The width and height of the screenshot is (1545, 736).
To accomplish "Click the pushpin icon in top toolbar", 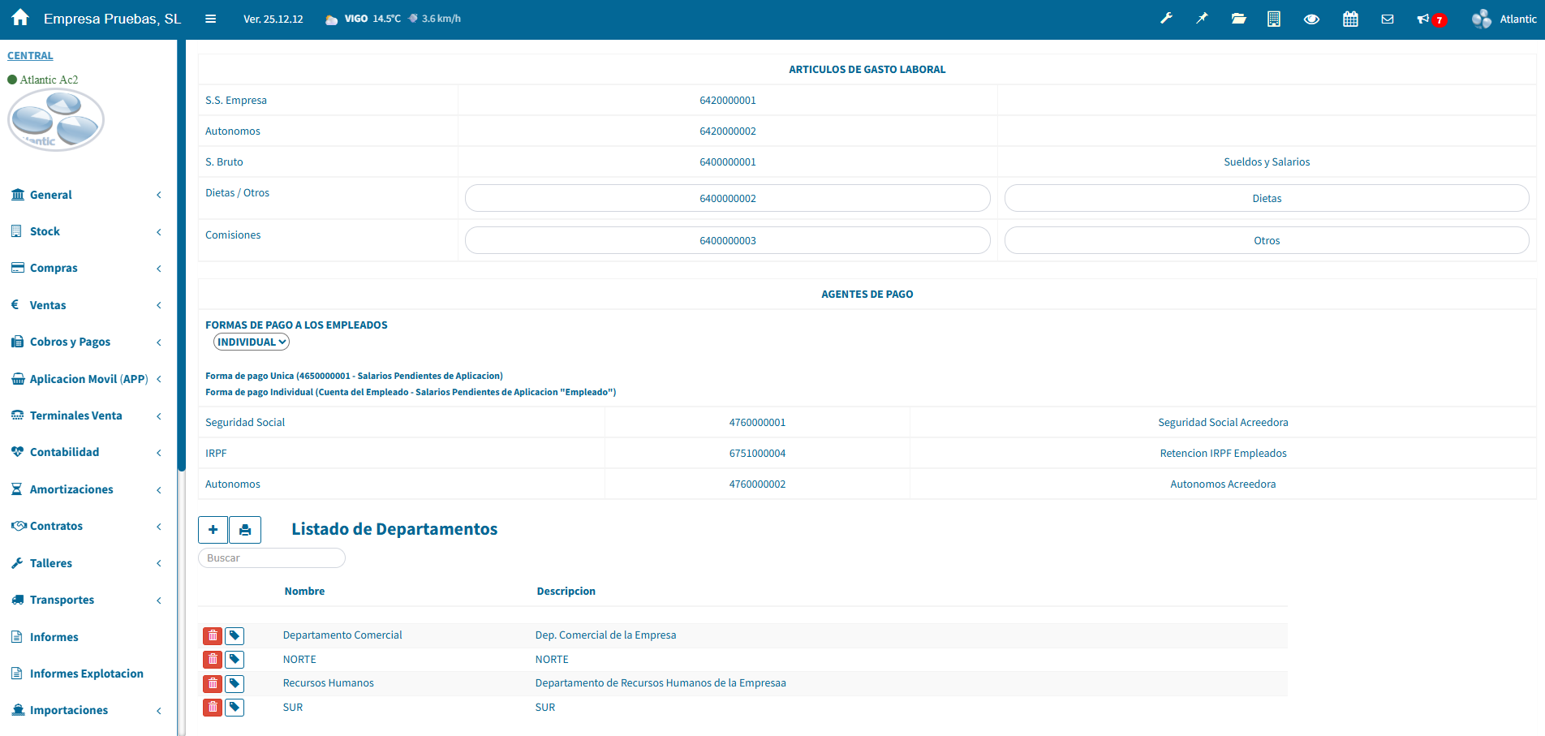I will click(x=1202, y=19).
